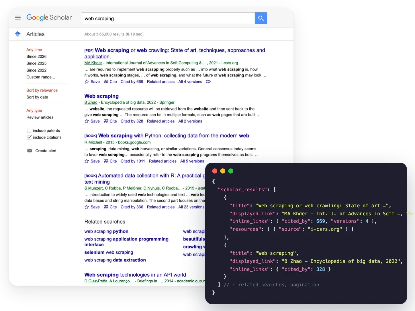415x311 pixels.
Task: Click "scholar_results" key in code window
Action: point(242,190)
